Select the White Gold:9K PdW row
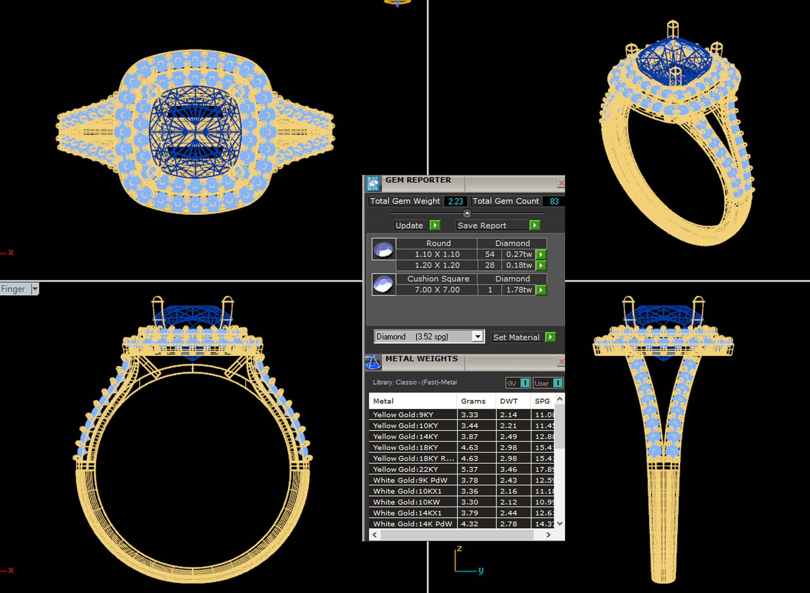This screenshot has height=593, width=810. (462, 480)
